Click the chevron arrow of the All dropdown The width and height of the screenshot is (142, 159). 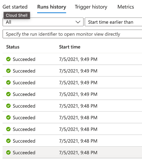click(x=78, y=22)
